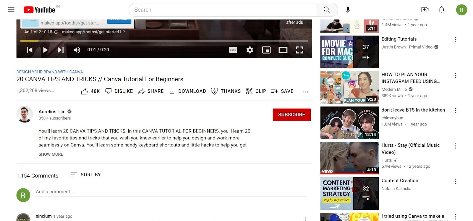The height and width of the screenshot is (221, 473).
Task: Expand description with SHOW MORE
Action: pyautogui.click(x=51, y=154)
